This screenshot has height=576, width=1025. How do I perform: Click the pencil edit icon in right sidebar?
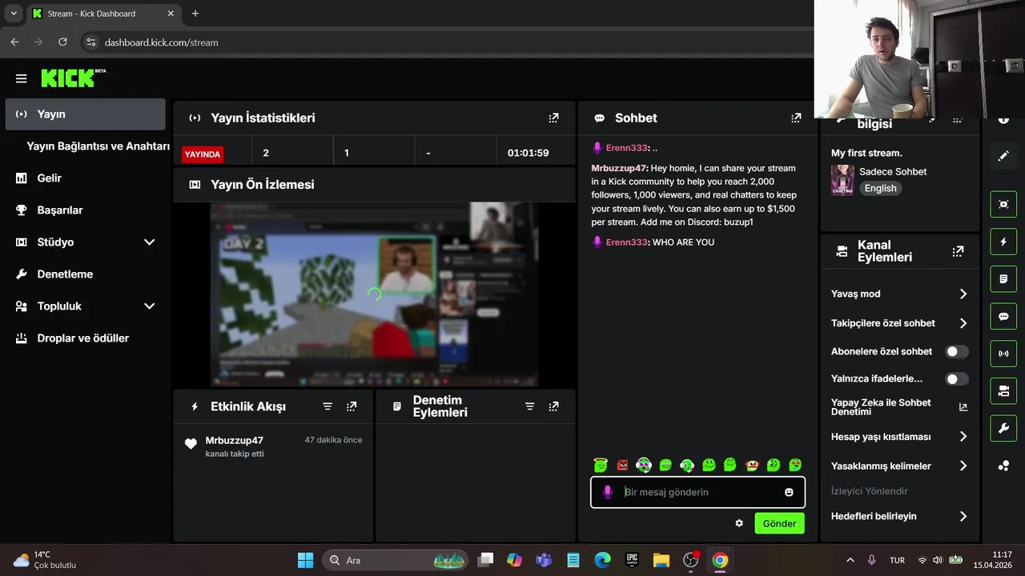click(x=1003, y=156)
